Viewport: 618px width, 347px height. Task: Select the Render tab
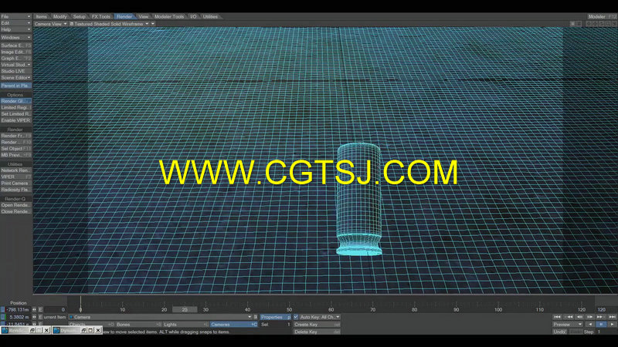124,16
